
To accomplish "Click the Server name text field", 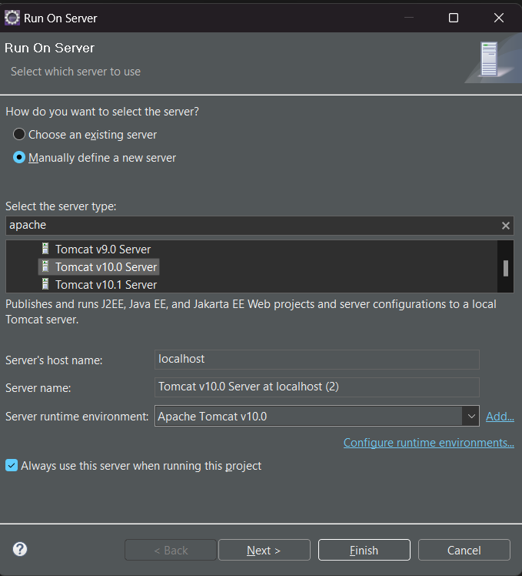I will pyautogui.click(x=317, y=387).
